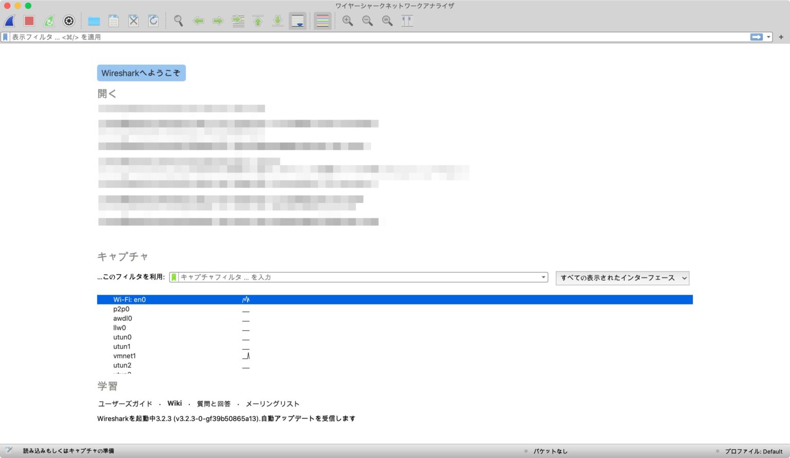Select utun1 interface
This screenshot has width=790, height=458.
click(394, 347)
